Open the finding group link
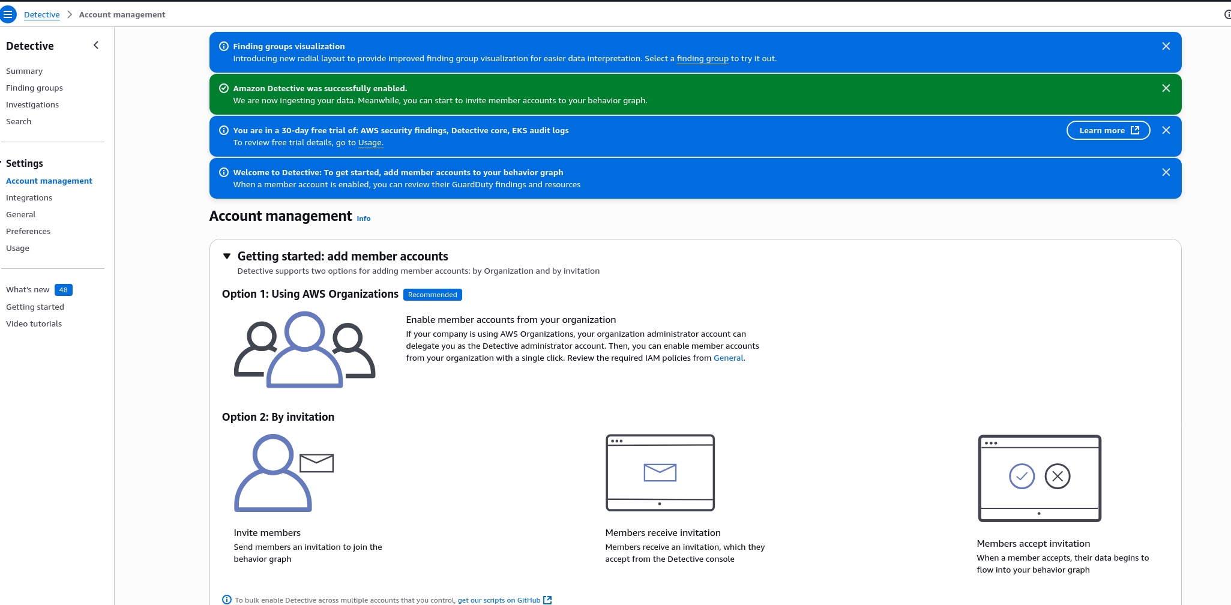Screen dimensions: 1231x605 pyautogui.click(x=702, y=58)
